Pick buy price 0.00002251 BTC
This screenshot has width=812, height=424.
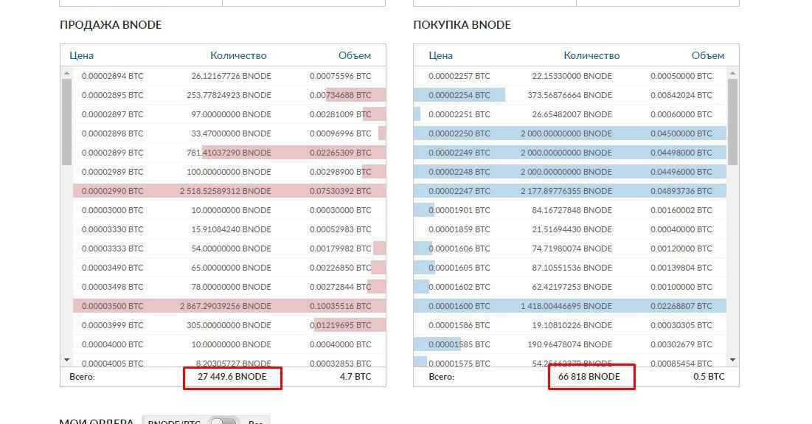coord(459,114)
